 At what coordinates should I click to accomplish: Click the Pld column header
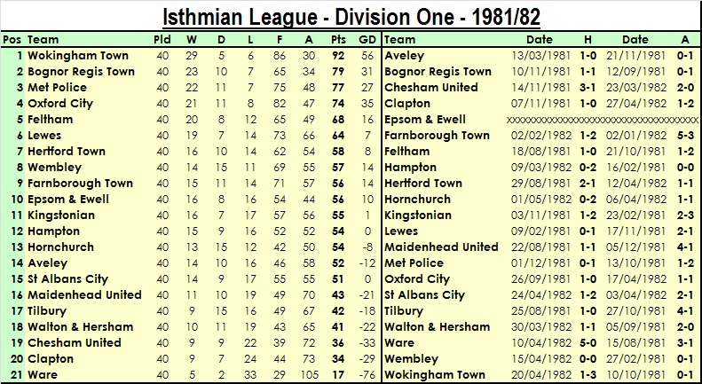(162, 40)
